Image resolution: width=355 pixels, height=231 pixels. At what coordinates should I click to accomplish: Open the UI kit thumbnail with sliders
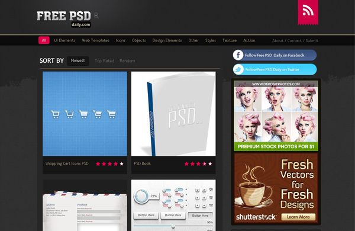point(173,206)
